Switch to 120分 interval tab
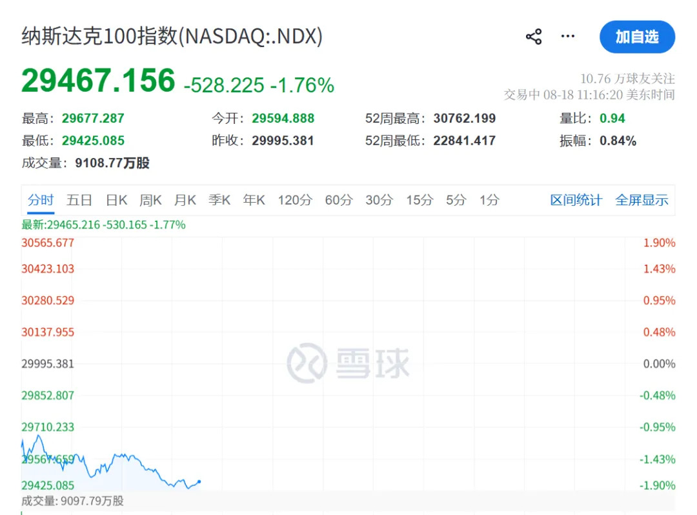This screenshot has width=697, height=515. point(295,200)
